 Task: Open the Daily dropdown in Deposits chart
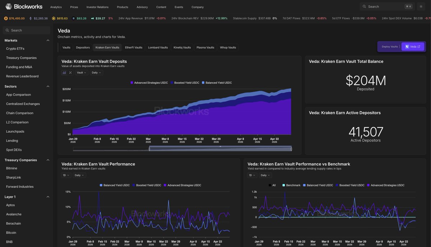pyautogui.click(x=96, y=73)
